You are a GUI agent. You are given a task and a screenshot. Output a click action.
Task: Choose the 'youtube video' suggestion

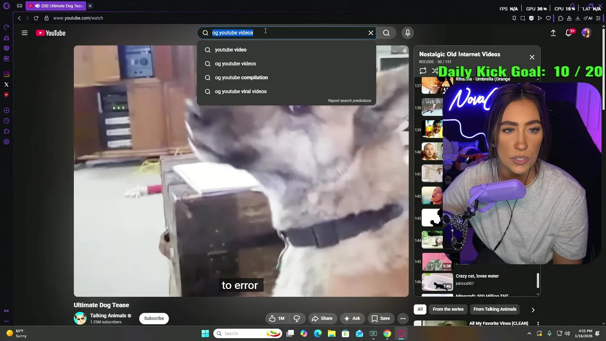pyautogui.click(x=286, y=50)
